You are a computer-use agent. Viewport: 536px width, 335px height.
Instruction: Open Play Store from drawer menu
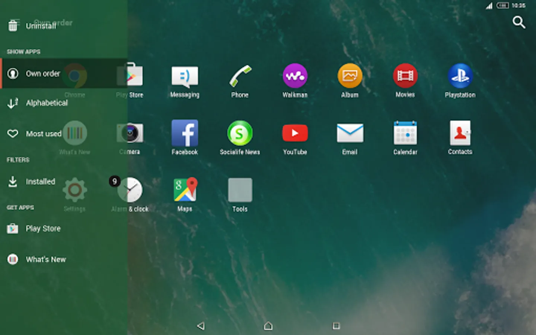64,229
